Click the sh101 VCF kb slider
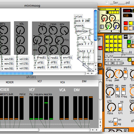Image resolution: width=134 pixels, height=134 pixels. [51, 108]
